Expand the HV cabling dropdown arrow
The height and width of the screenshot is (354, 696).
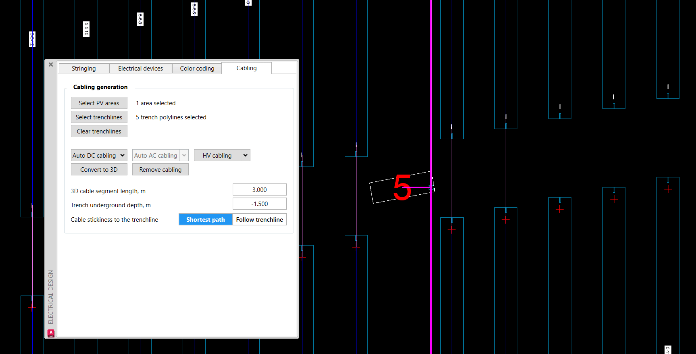tap(245, 156)
